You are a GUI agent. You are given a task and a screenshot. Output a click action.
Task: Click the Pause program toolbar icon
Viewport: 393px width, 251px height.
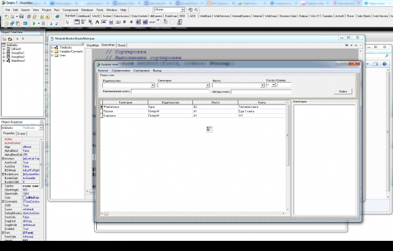(x=43, y=23)
